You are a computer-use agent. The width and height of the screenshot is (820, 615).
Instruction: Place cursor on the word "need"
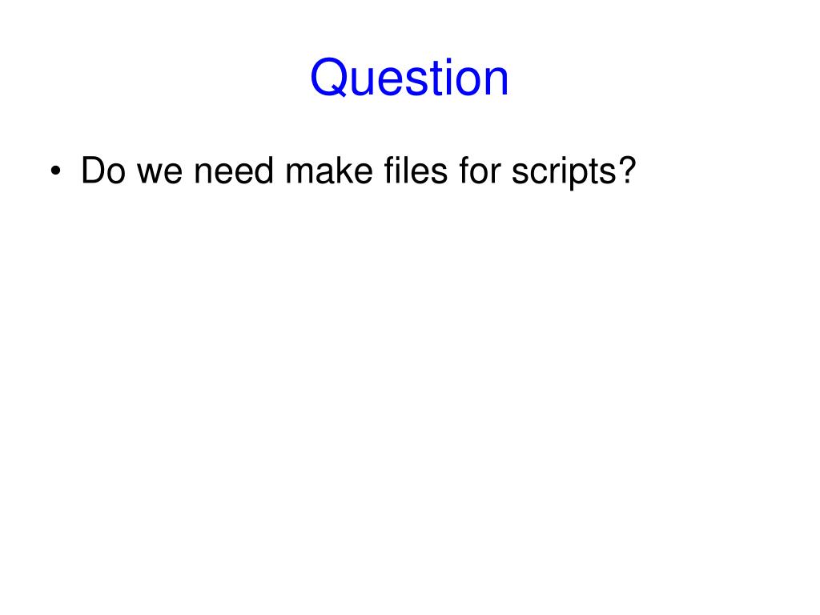click(x=234, y=171)
